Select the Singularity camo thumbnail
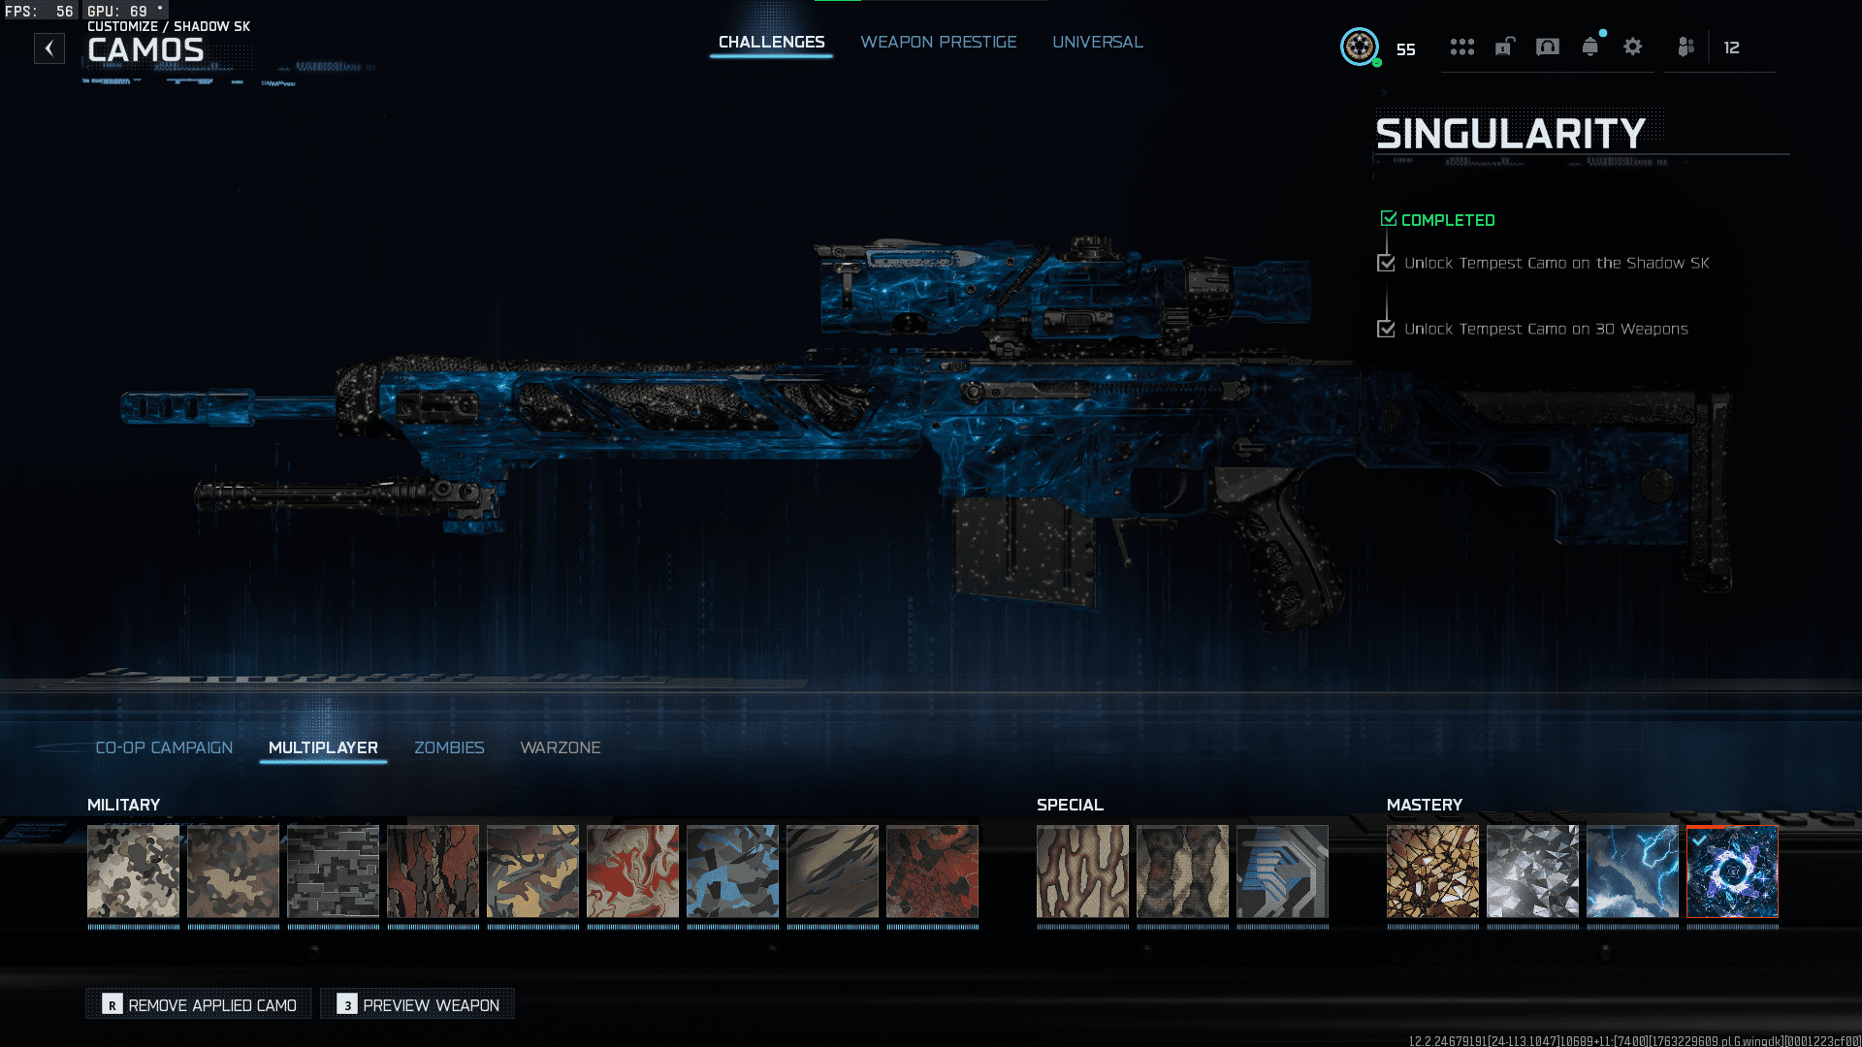This screenshot has height=1047, width=1862. pyautogui.click(x=1732, y=871)
